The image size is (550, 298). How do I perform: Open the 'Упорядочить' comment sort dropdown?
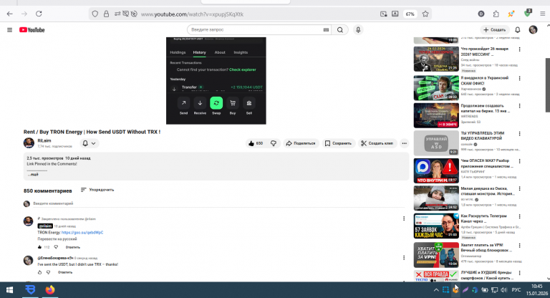tap(97, 190)
